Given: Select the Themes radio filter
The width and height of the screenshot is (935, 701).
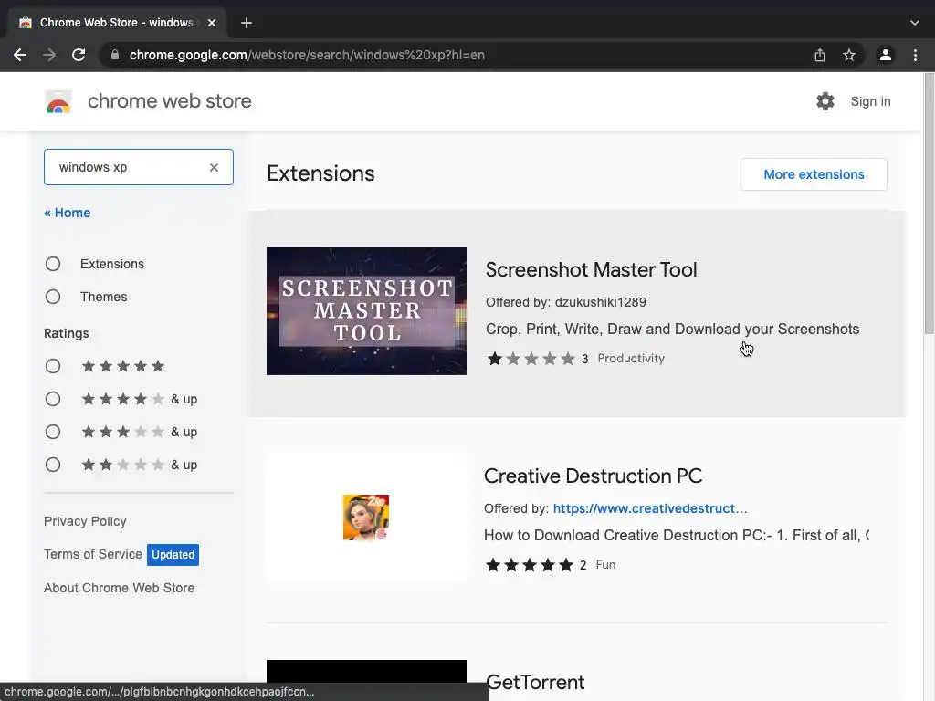Looking at the screenshot, I should point(53,297).
